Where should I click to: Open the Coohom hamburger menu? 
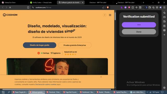point(110,15)
